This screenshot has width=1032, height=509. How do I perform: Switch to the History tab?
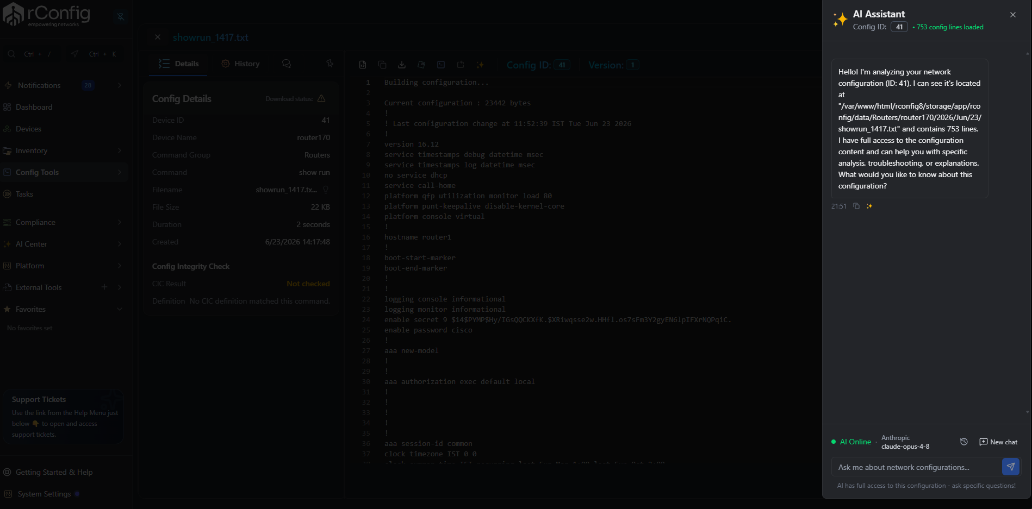tap(240, 64)
